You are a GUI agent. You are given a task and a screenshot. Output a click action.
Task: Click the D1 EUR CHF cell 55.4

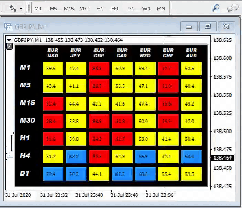[x=168, y=174]
